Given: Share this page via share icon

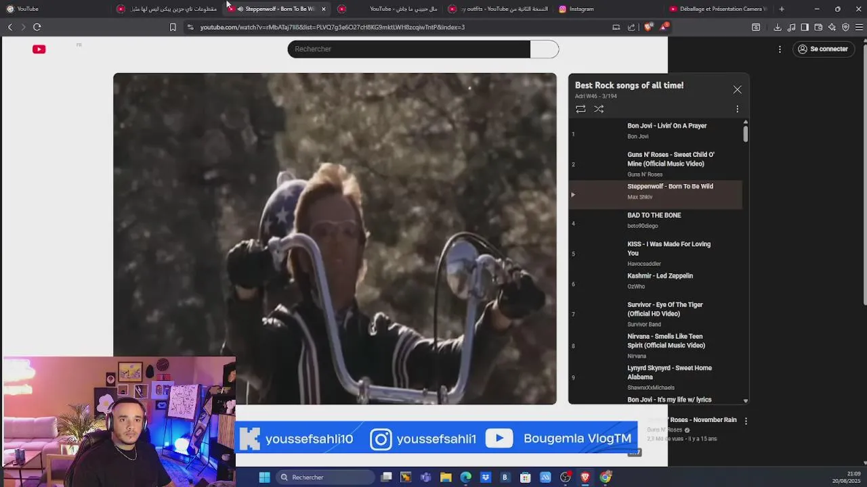Looking at the screenshot, I should click(x=631, y=27).
